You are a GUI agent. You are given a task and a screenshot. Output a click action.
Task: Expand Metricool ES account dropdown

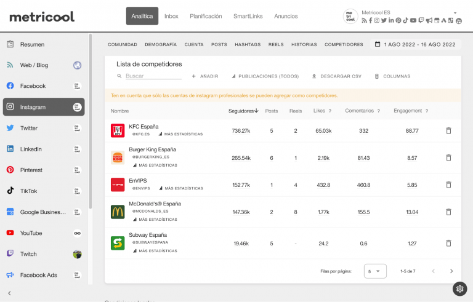pyautogui.click(x=455, y=12)
